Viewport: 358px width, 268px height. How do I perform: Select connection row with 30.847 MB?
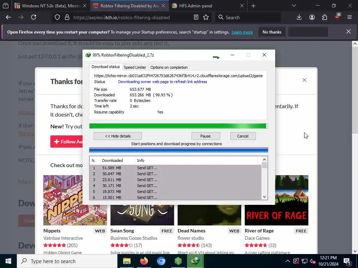coord(176,174)
